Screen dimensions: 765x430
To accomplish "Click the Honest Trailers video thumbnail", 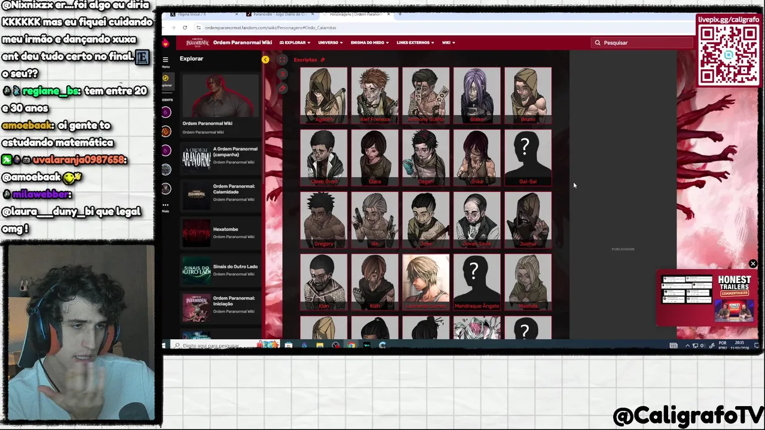I will pyautogui.click(x=708, y=299).
